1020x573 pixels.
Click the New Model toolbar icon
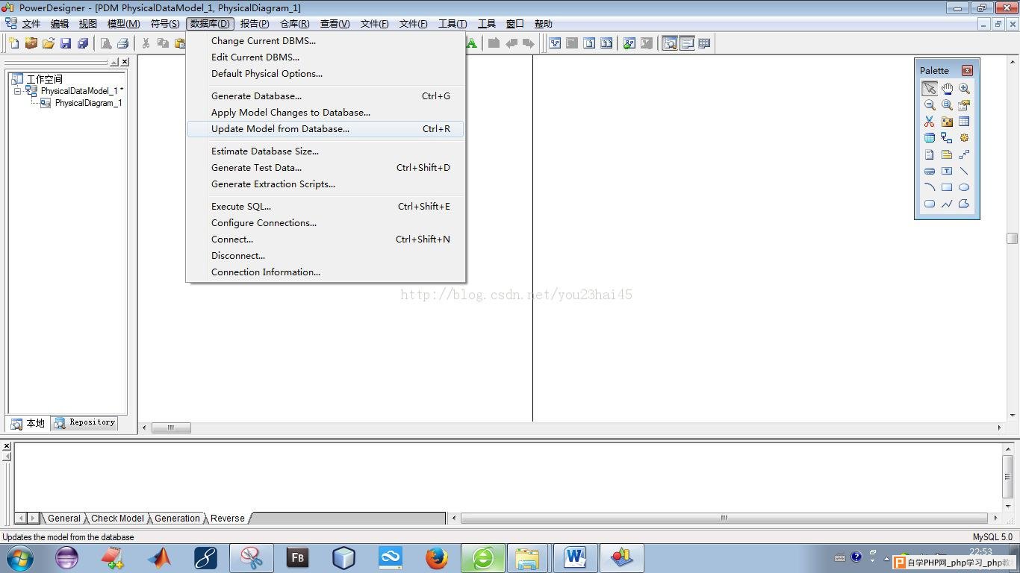(13, 43)
